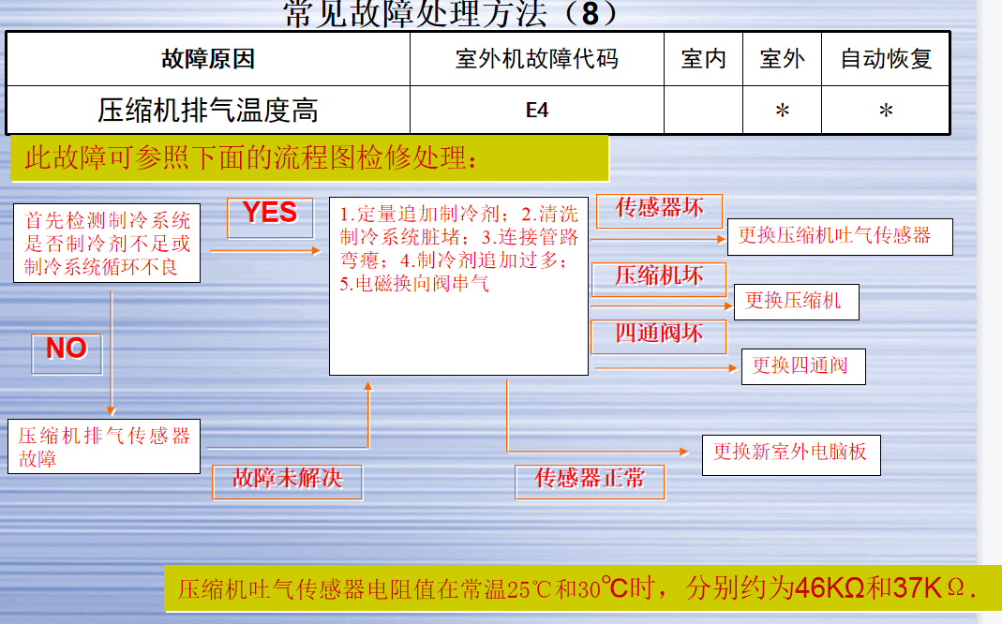
Task: Click the asterisk under 室外 column
Action: click(x=782, y=111)
